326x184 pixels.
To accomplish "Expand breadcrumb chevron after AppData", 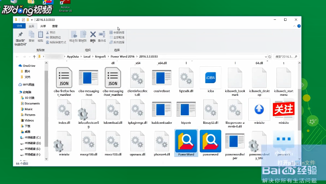I will tap(81, 57).
